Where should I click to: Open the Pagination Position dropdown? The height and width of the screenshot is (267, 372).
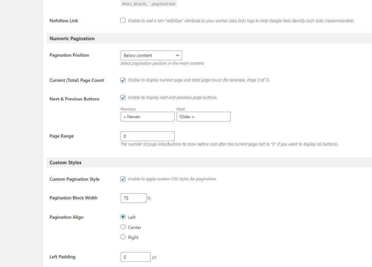(151, 55)
